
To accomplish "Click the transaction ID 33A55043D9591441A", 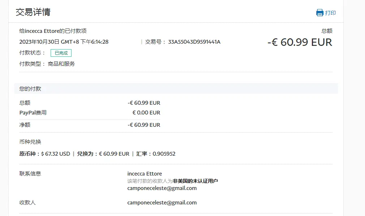I will tap(194, 42).
